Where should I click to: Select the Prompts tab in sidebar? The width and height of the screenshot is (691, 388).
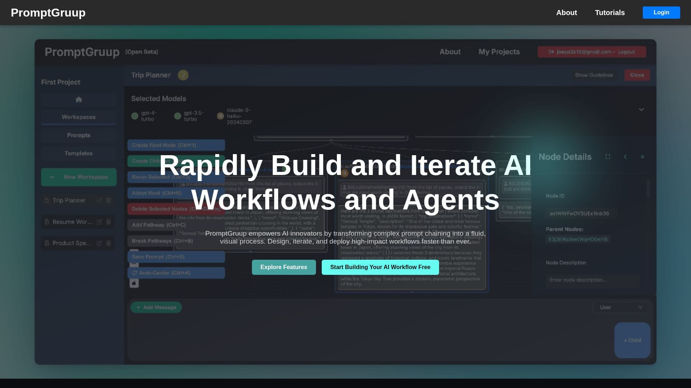click(x=79, y=135)
